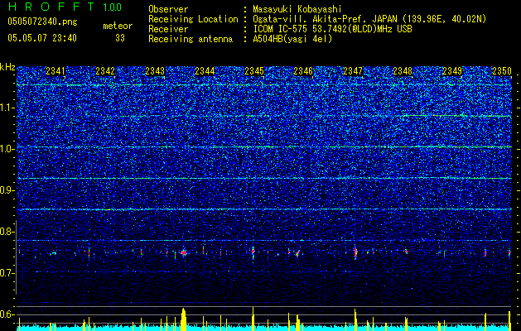The width and height of the screenshot is (521, 331).
Task: Click the 1.0 frequency axis label
Action: [x=7, y=149]
